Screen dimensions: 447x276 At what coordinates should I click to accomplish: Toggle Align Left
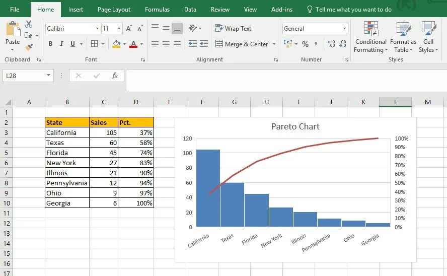(155, 44)
